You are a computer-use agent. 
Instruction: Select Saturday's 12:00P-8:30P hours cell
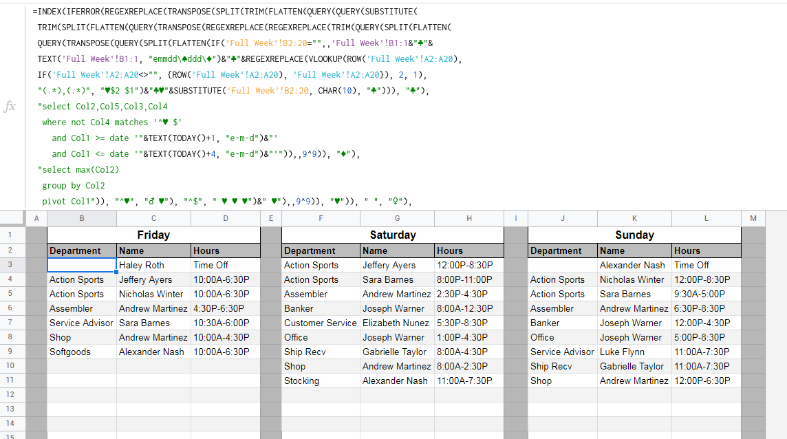pos(468,265)
